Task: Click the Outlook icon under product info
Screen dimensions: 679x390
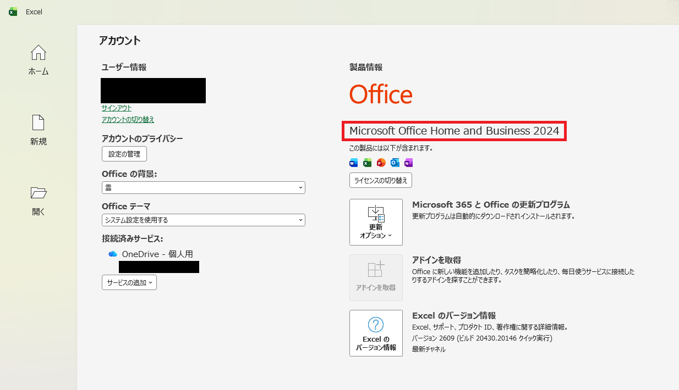Action: [395, 163]
